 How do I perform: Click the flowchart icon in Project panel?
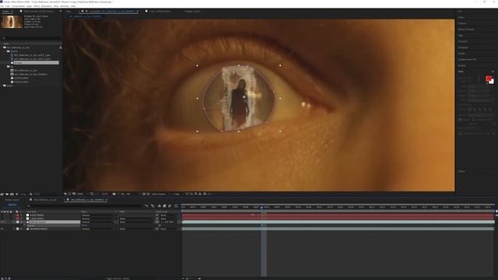[x=61, y=47]
